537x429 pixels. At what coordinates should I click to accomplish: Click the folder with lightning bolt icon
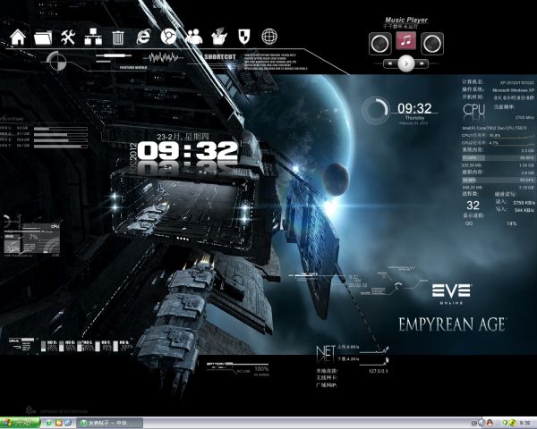217,38
